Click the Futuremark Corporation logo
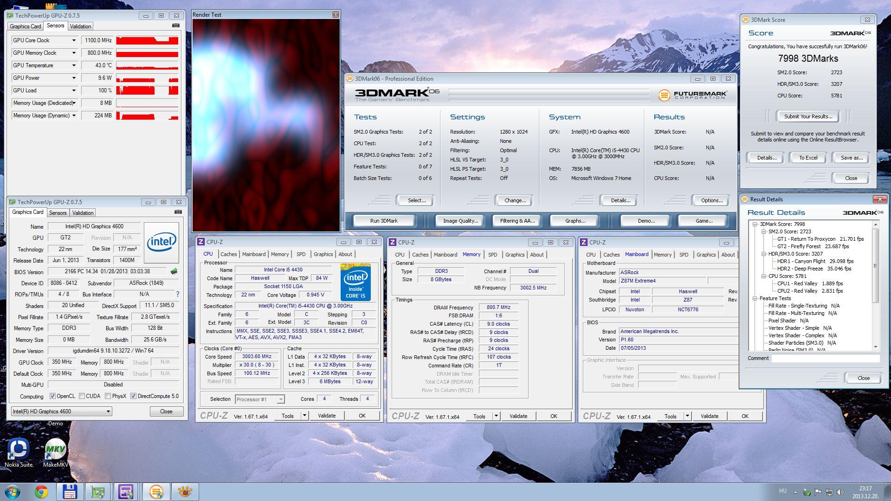The width and height of the screenshot is (891, 501). (x=692, y=95)
